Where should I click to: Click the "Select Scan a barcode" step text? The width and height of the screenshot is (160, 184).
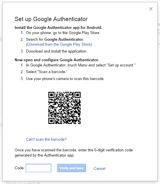(47, 72)
